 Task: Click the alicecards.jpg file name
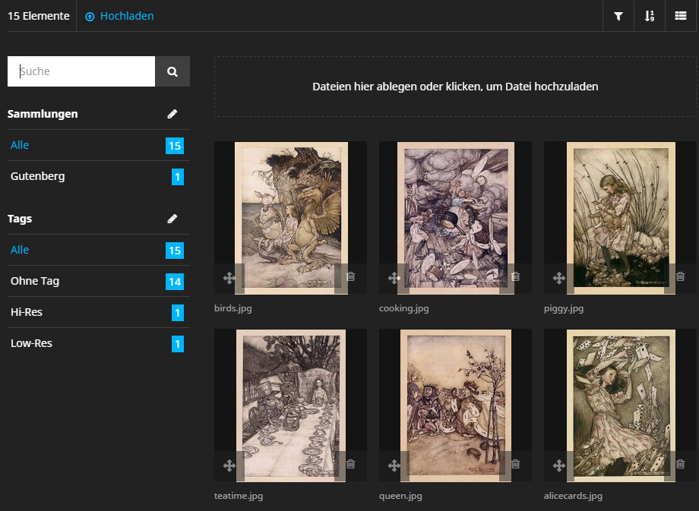pos(573,496)
